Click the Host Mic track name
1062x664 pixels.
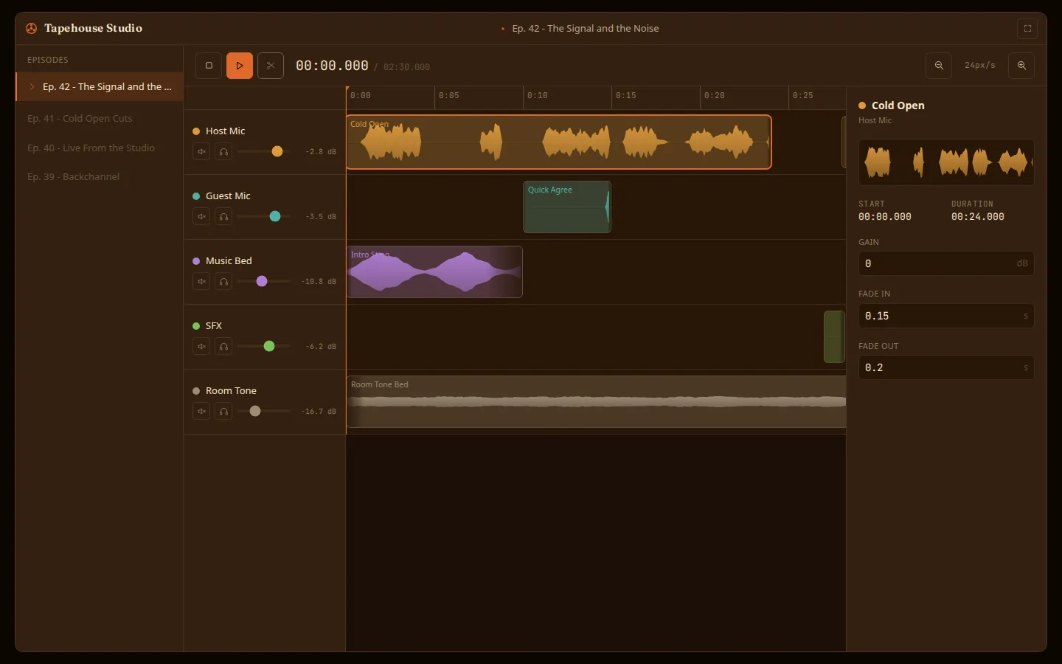pyautogui.click(x=225, y=131)
